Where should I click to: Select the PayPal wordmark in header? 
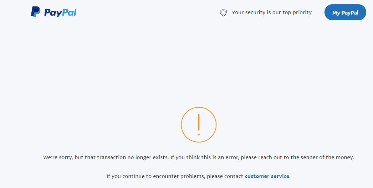coord(60,12)
